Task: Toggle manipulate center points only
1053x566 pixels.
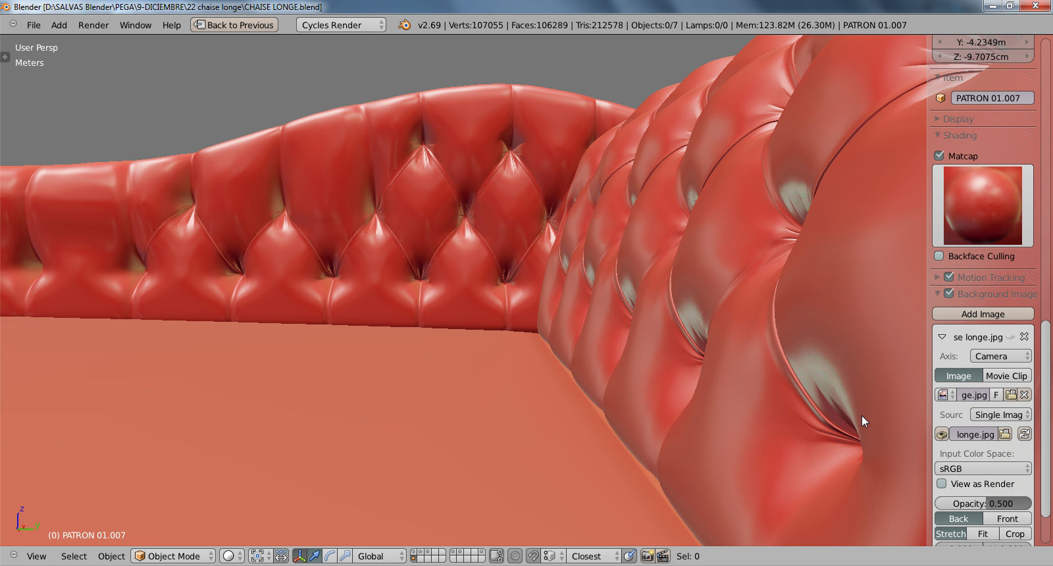Action: point(282,556)
